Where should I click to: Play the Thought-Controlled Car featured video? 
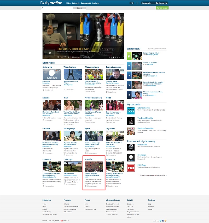click(x=50, y=53)
